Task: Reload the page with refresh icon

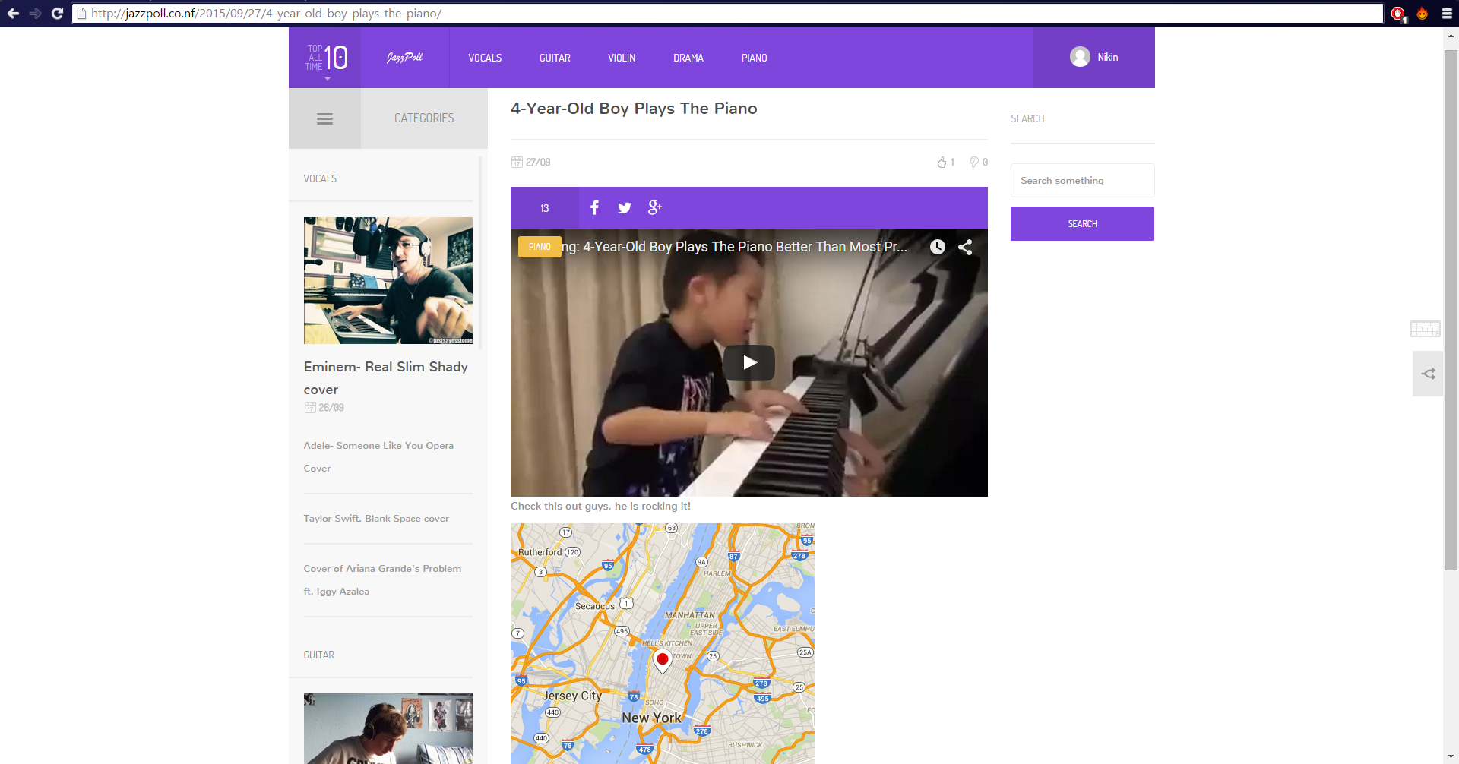Action: coord(57,14)
